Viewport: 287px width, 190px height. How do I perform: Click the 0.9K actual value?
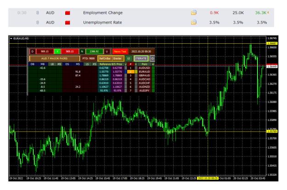pos(214,13)
